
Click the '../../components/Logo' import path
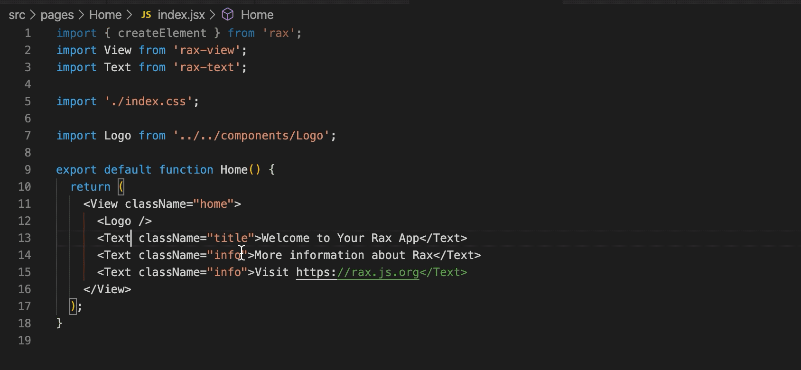251,136
